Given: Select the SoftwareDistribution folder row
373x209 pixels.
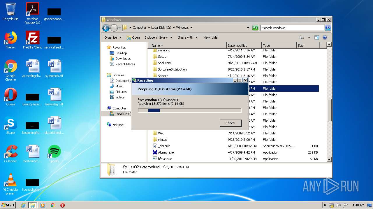Looking at the screenshot, I should click(x=235, y=69).
